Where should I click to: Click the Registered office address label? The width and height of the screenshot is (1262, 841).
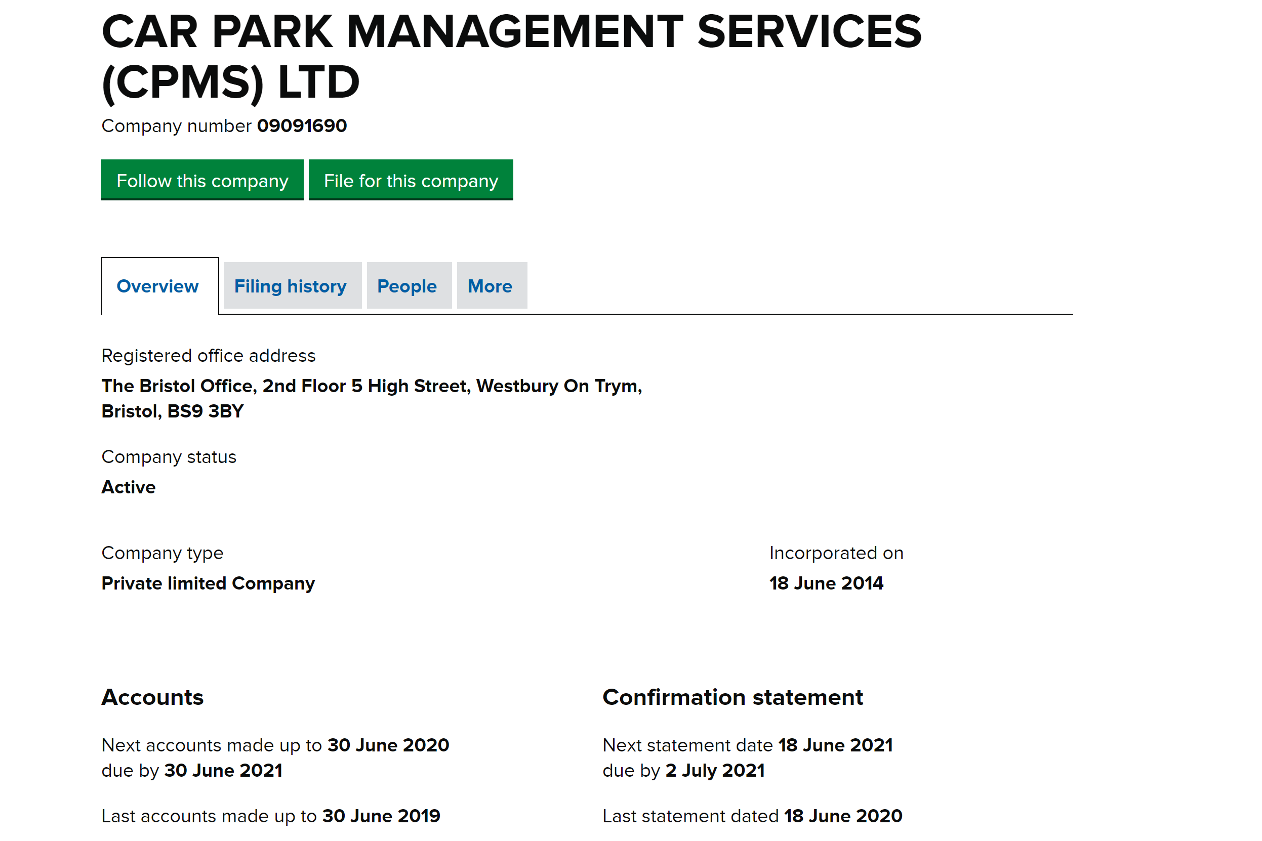(x=208, y=356)
